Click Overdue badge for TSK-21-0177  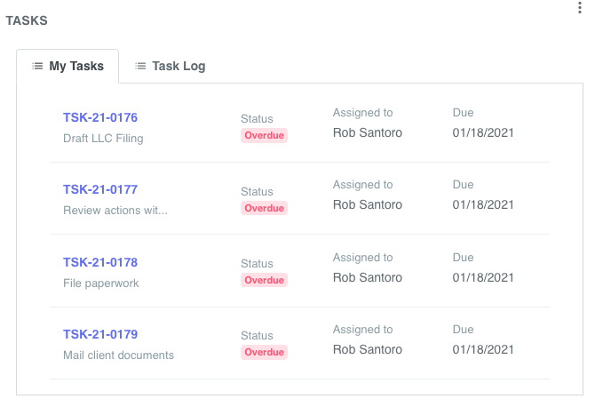[x=264, y=208]
